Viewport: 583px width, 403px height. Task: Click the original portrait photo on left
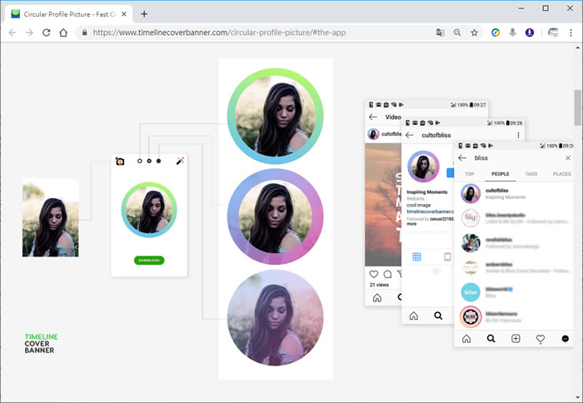(51, 218)
